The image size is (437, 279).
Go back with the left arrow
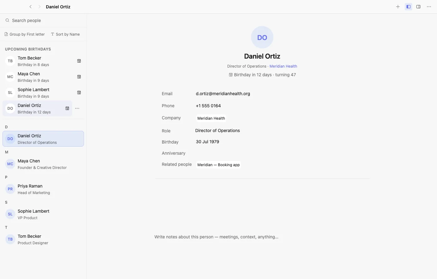point(30,7)
